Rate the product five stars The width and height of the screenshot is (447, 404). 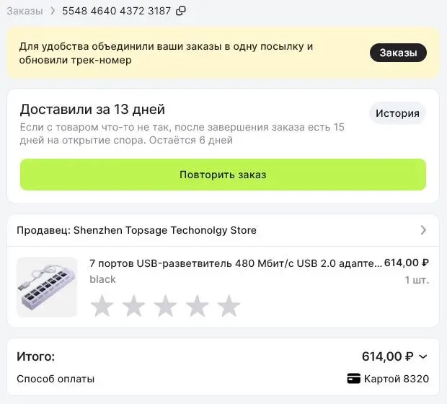pos(229,306)
